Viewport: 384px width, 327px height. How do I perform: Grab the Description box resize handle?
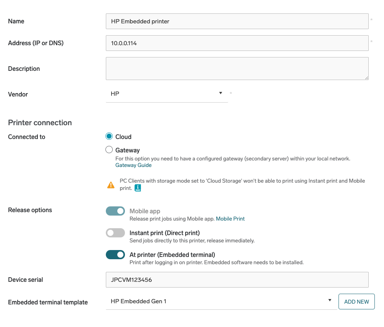click(x=366, y=78)
